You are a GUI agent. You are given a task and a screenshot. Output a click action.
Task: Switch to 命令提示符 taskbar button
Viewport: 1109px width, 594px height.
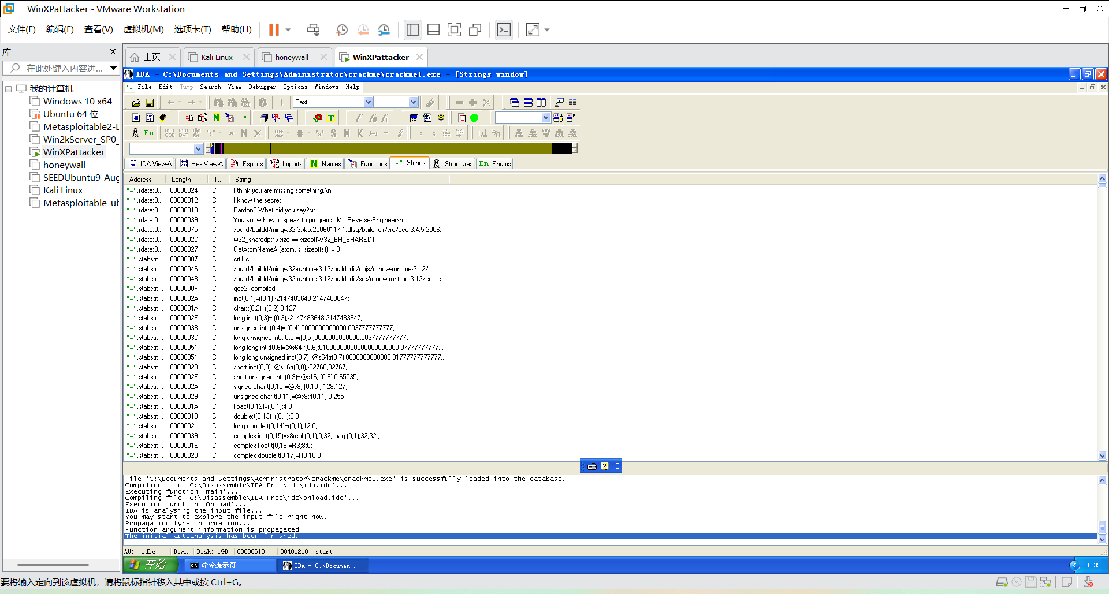coord(231,566)
